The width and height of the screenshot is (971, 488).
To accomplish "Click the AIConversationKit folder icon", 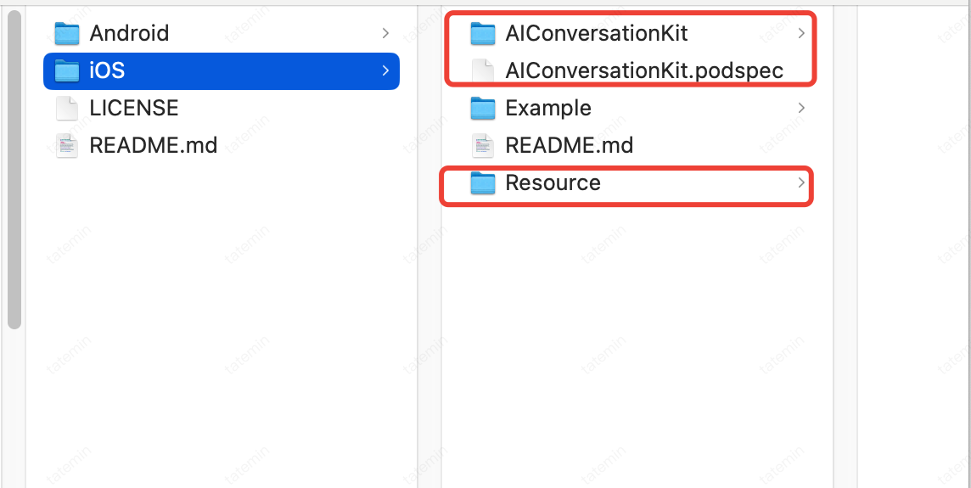I will pyautogui.click(x=483, y=33).
